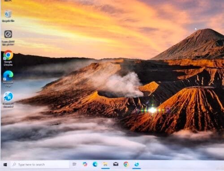Select the dark speedometer desktop shortcut
The height and width of the screenshot is (171, 224).
[x=8, y=38]
